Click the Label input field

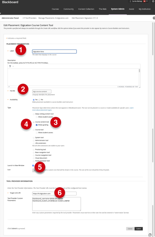(54, 52)
